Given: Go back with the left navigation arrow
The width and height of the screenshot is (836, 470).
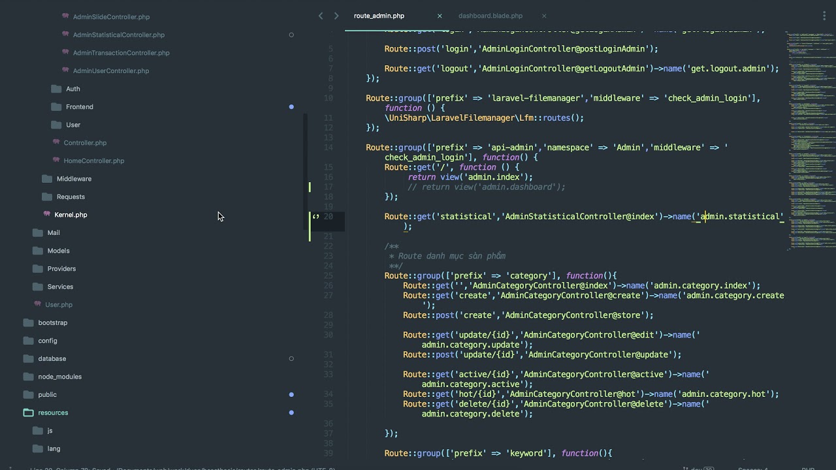Looking at the screenshot, I should 321,16.
